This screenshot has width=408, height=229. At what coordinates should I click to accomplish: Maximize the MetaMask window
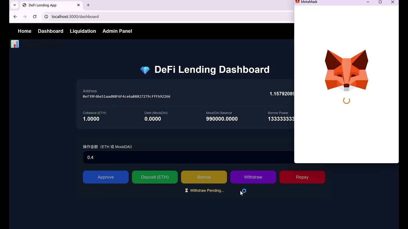click(x=380, y=2)
